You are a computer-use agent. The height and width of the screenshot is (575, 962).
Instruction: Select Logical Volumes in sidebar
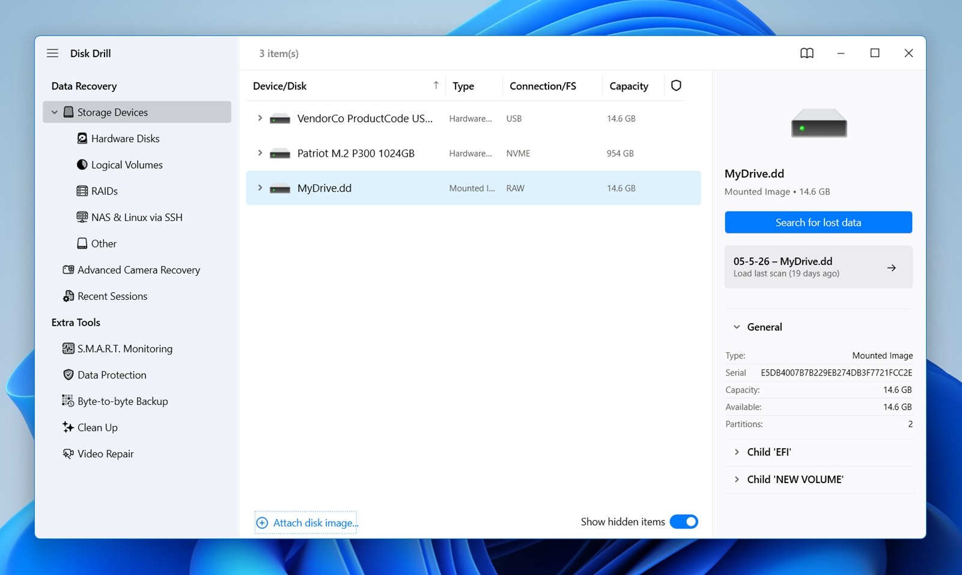pos(126,165)
